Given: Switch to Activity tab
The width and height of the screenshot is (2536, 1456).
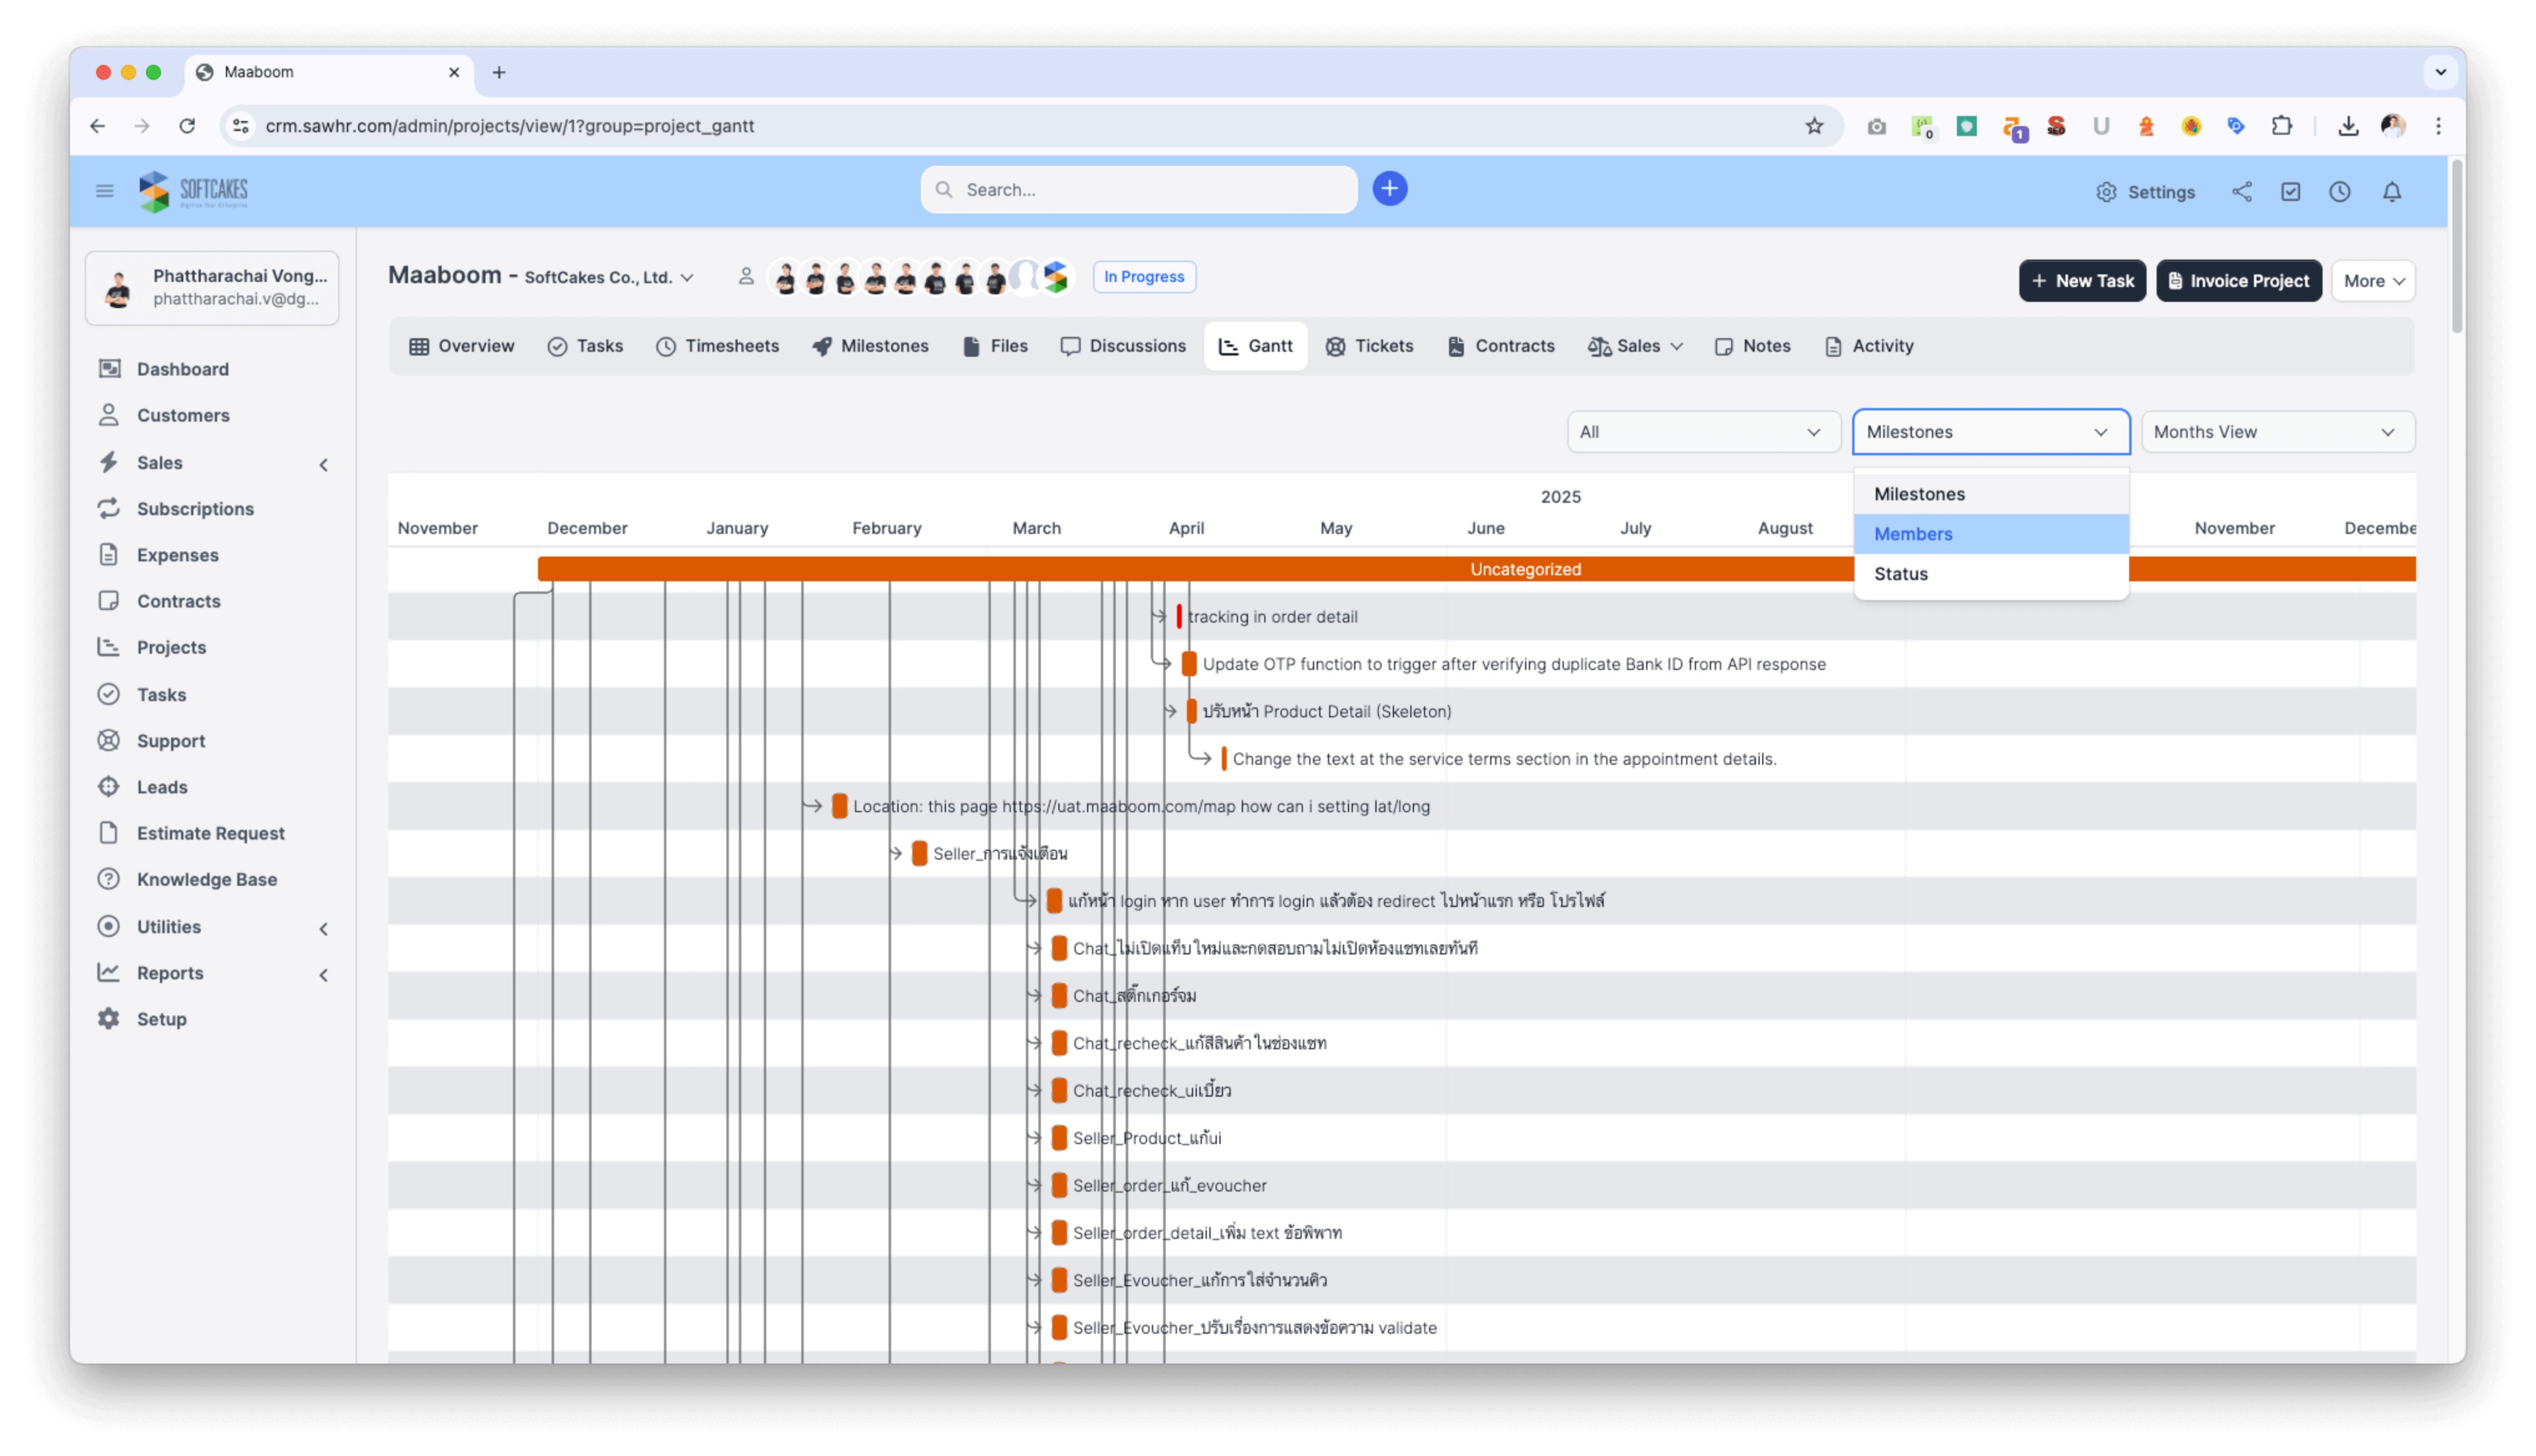Looking at the screenshot, I should point(1868,346).
